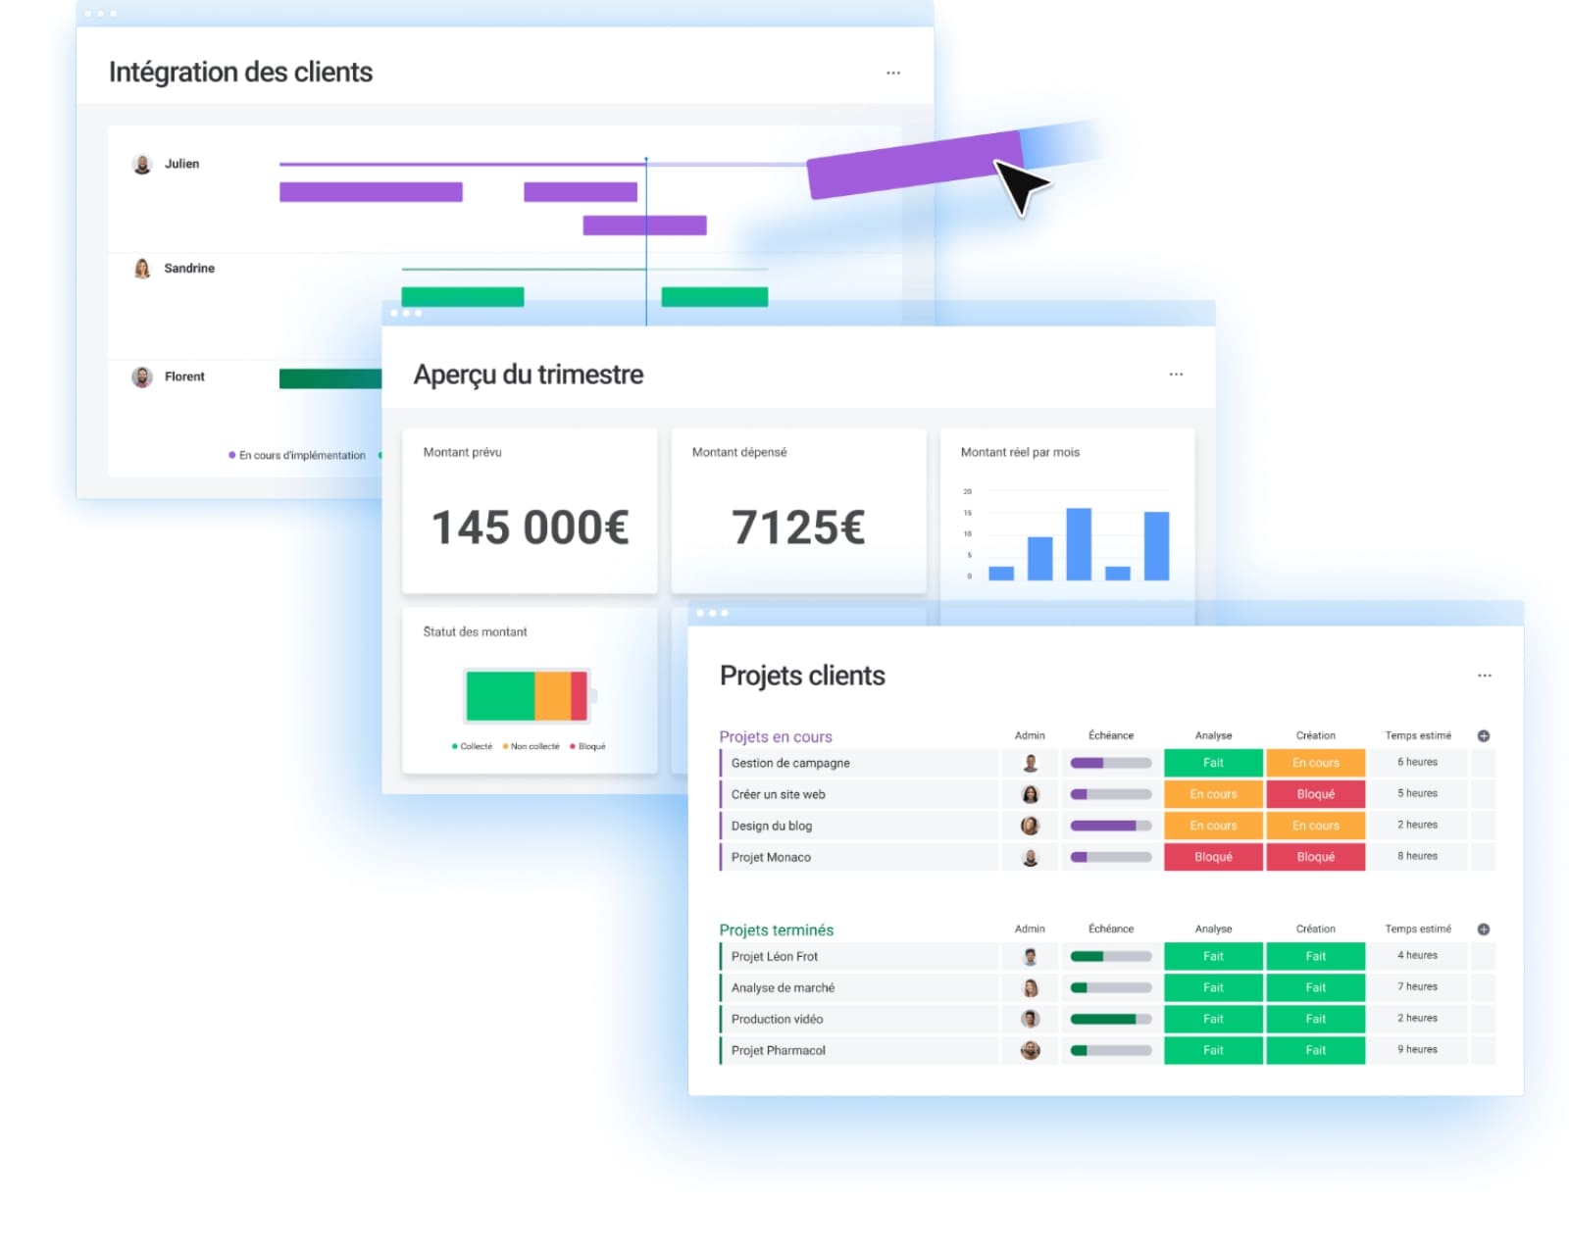The width and height of the screenshot is (1569, 1255).
Task: Sort by Admin column in Projets en cours
Action: pos(1030,735)
